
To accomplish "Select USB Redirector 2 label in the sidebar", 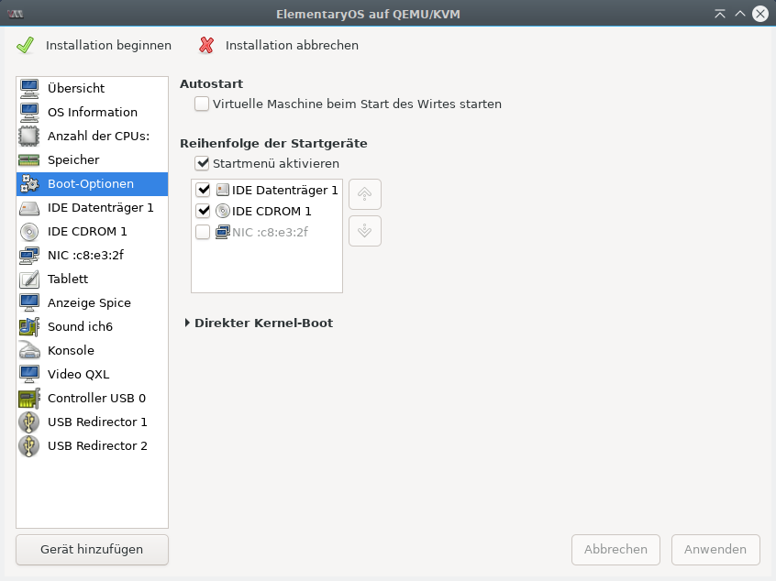I will 97,445.
